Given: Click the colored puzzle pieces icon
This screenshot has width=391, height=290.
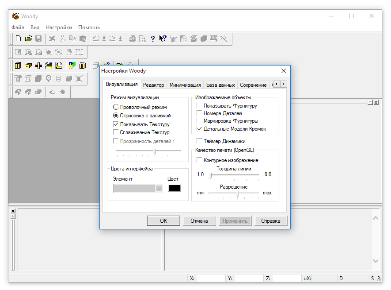Looking at the screenshot, I should [72, 66].
